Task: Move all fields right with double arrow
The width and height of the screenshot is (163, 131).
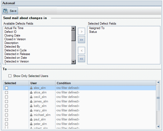Action: 81,40
